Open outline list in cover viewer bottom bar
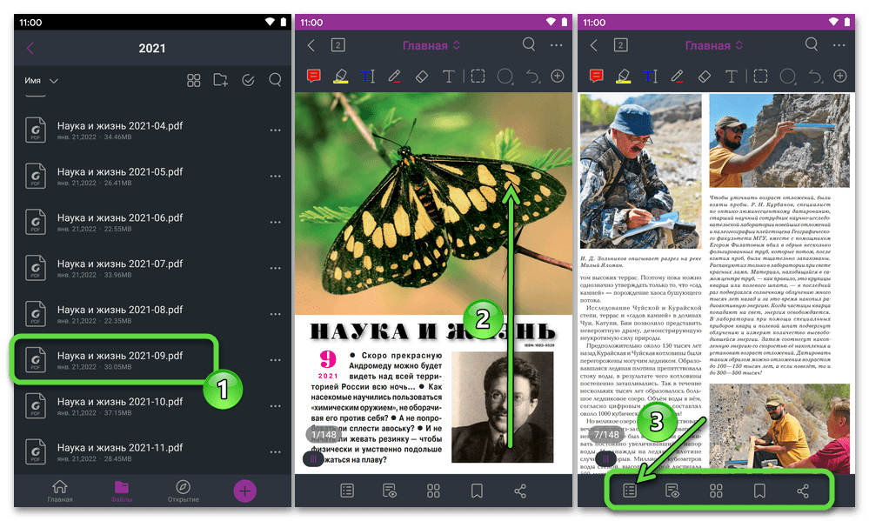Image resolution: width=869 pixels, height=521 pixels. [x=347, y=491]
